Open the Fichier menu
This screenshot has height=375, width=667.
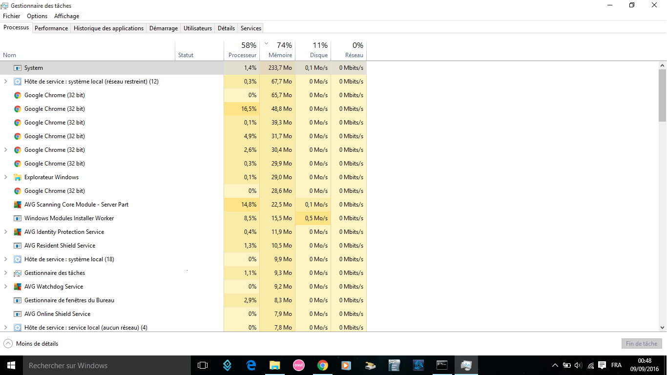12,16
